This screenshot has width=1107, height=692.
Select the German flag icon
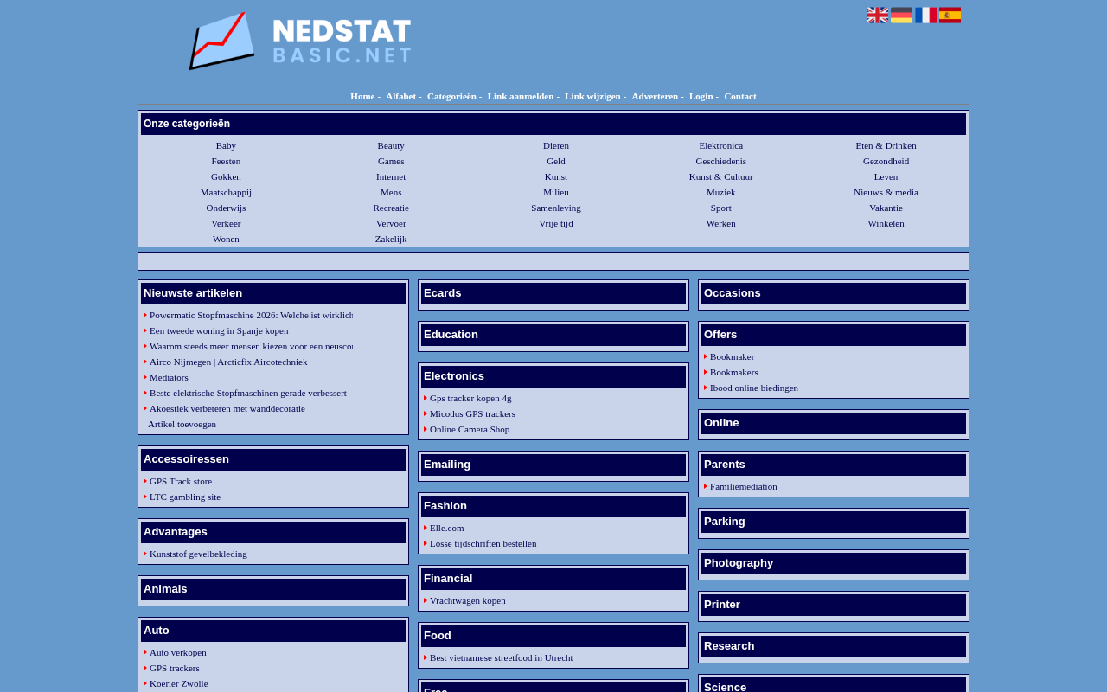[x=901, y=16]
